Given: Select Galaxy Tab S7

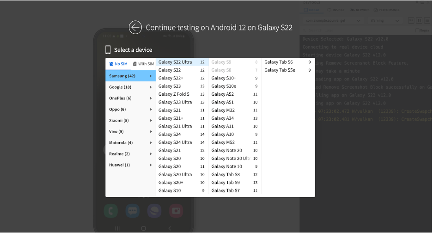Looking at the screenshot, I should (x=235, y=190).
